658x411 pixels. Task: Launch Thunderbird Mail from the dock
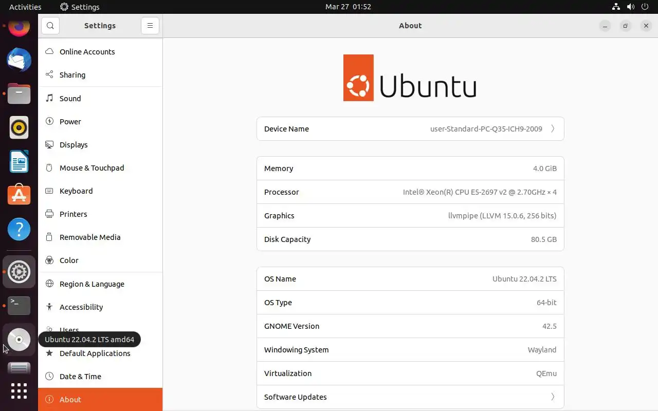[19, 60]
